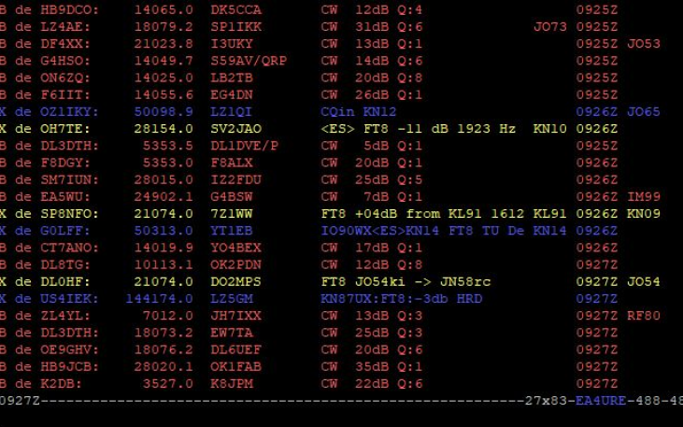683x427 pixels.
Task: Select the blue callsign LZ1QI
Action: tap(232, 111)
